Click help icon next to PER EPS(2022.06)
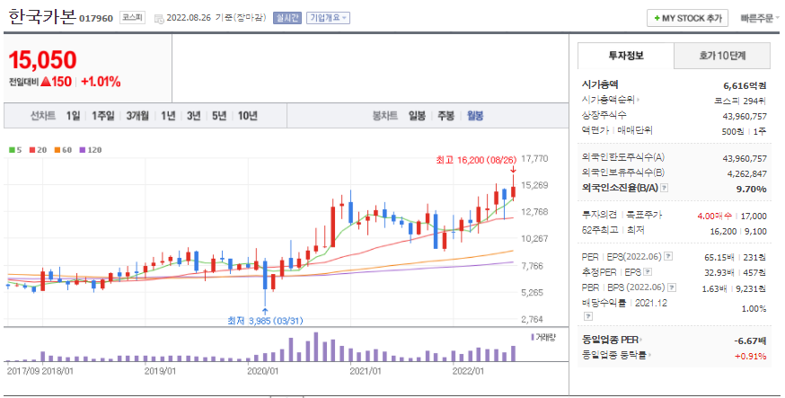This screenshot has height=398, width=785. 668,256
